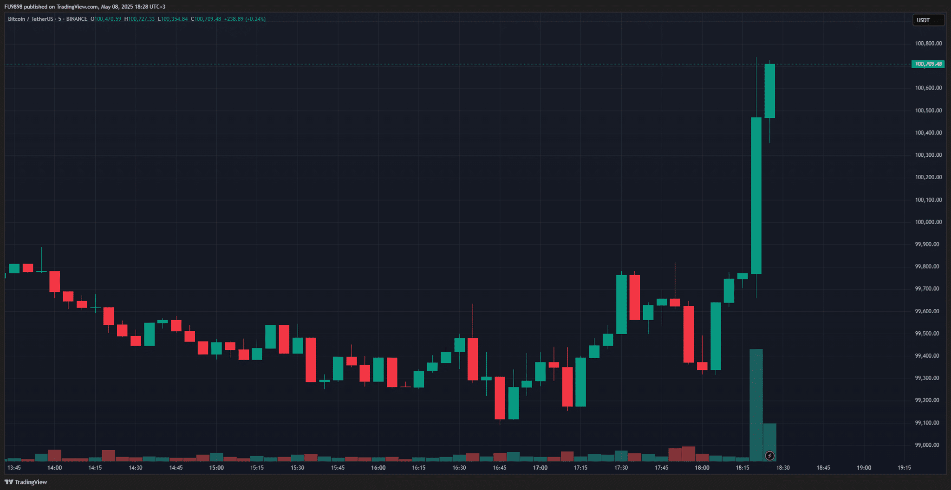Click the 100,000.00 price scale label
Viewport: 951px width, 490px height.
coord(928,222)
